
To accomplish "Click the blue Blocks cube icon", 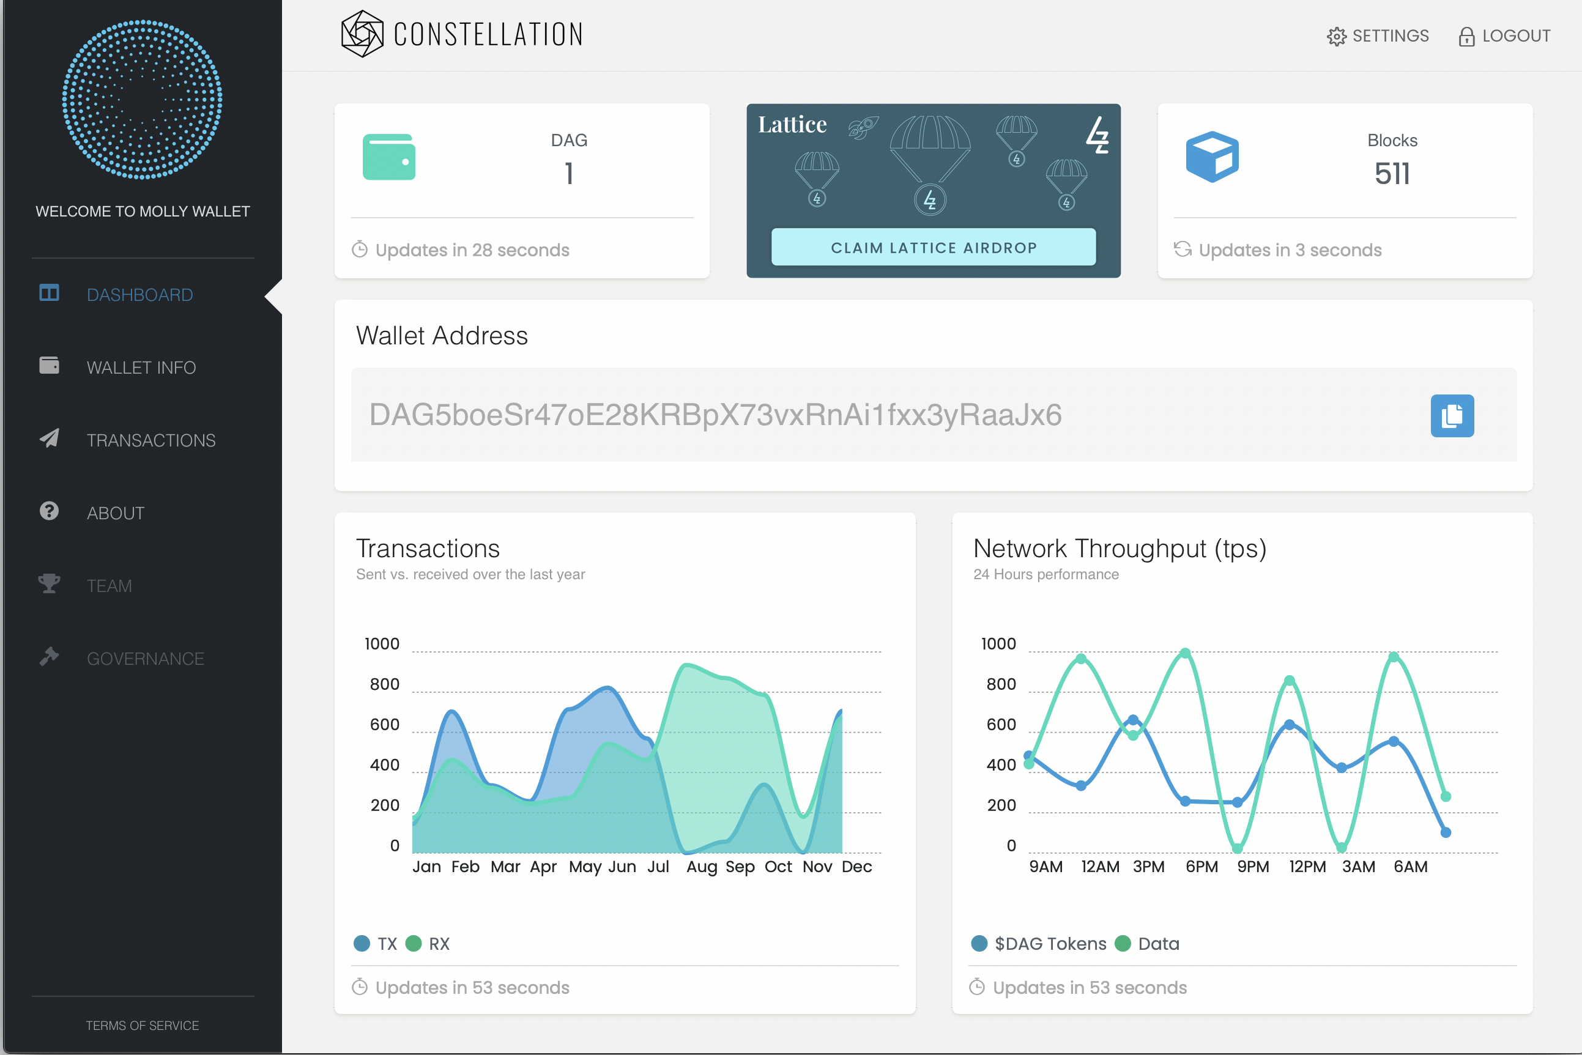I will (x=1212, y=157).
